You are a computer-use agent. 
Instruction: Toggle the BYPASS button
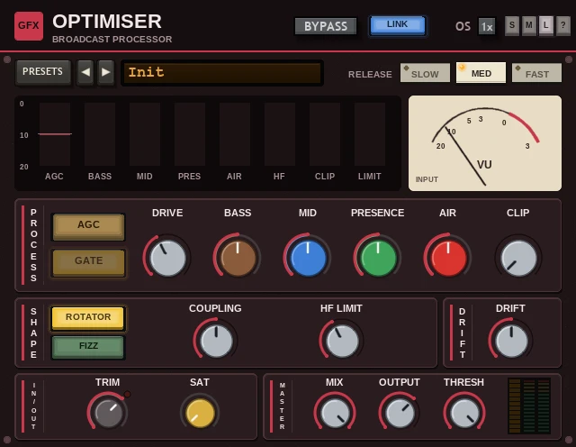[x=326, y=26]
